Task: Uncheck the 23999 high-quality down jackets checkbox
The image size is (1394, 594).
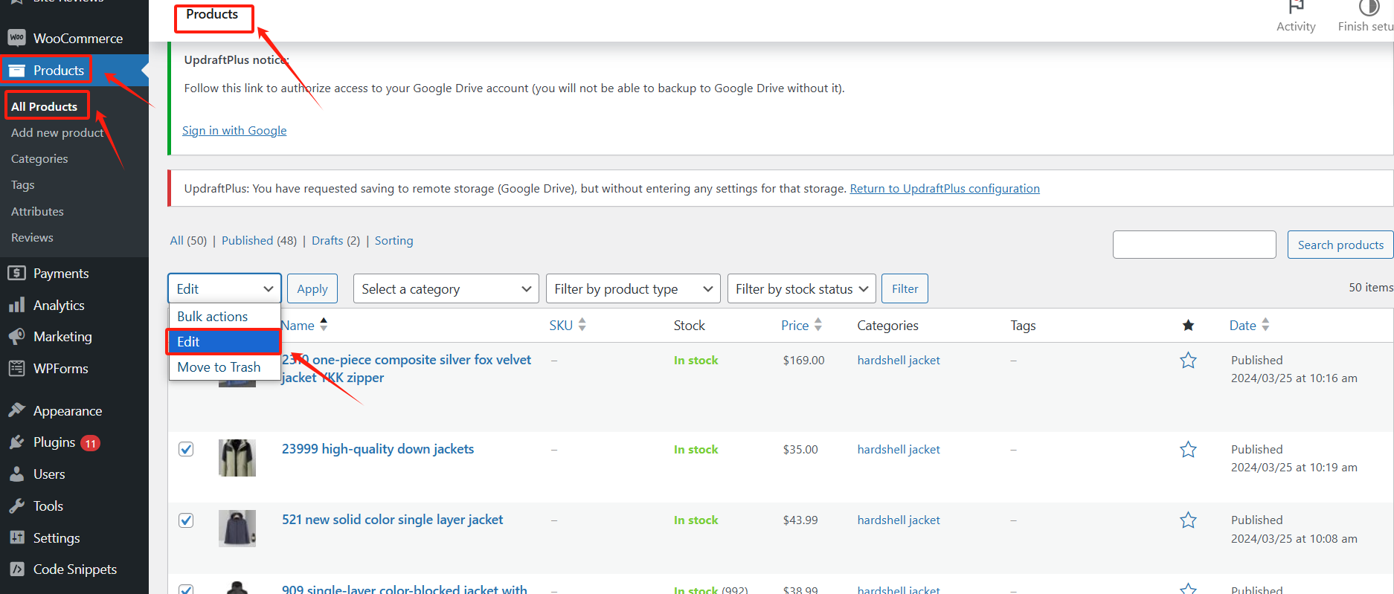Action: click(x=186, y=449)
